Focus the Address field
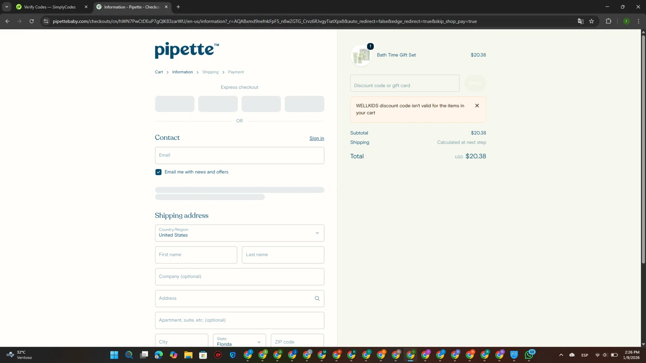The width and height of the screenshot is (646, 363). point(239,298)
